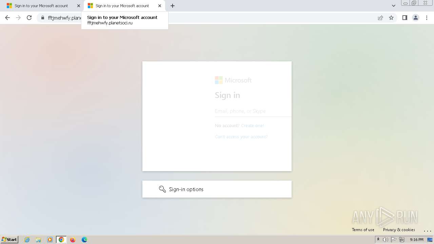Screen dimensions: 434x244
Task: Click the 9:16 PM taskbar clock
Action: 416,240
